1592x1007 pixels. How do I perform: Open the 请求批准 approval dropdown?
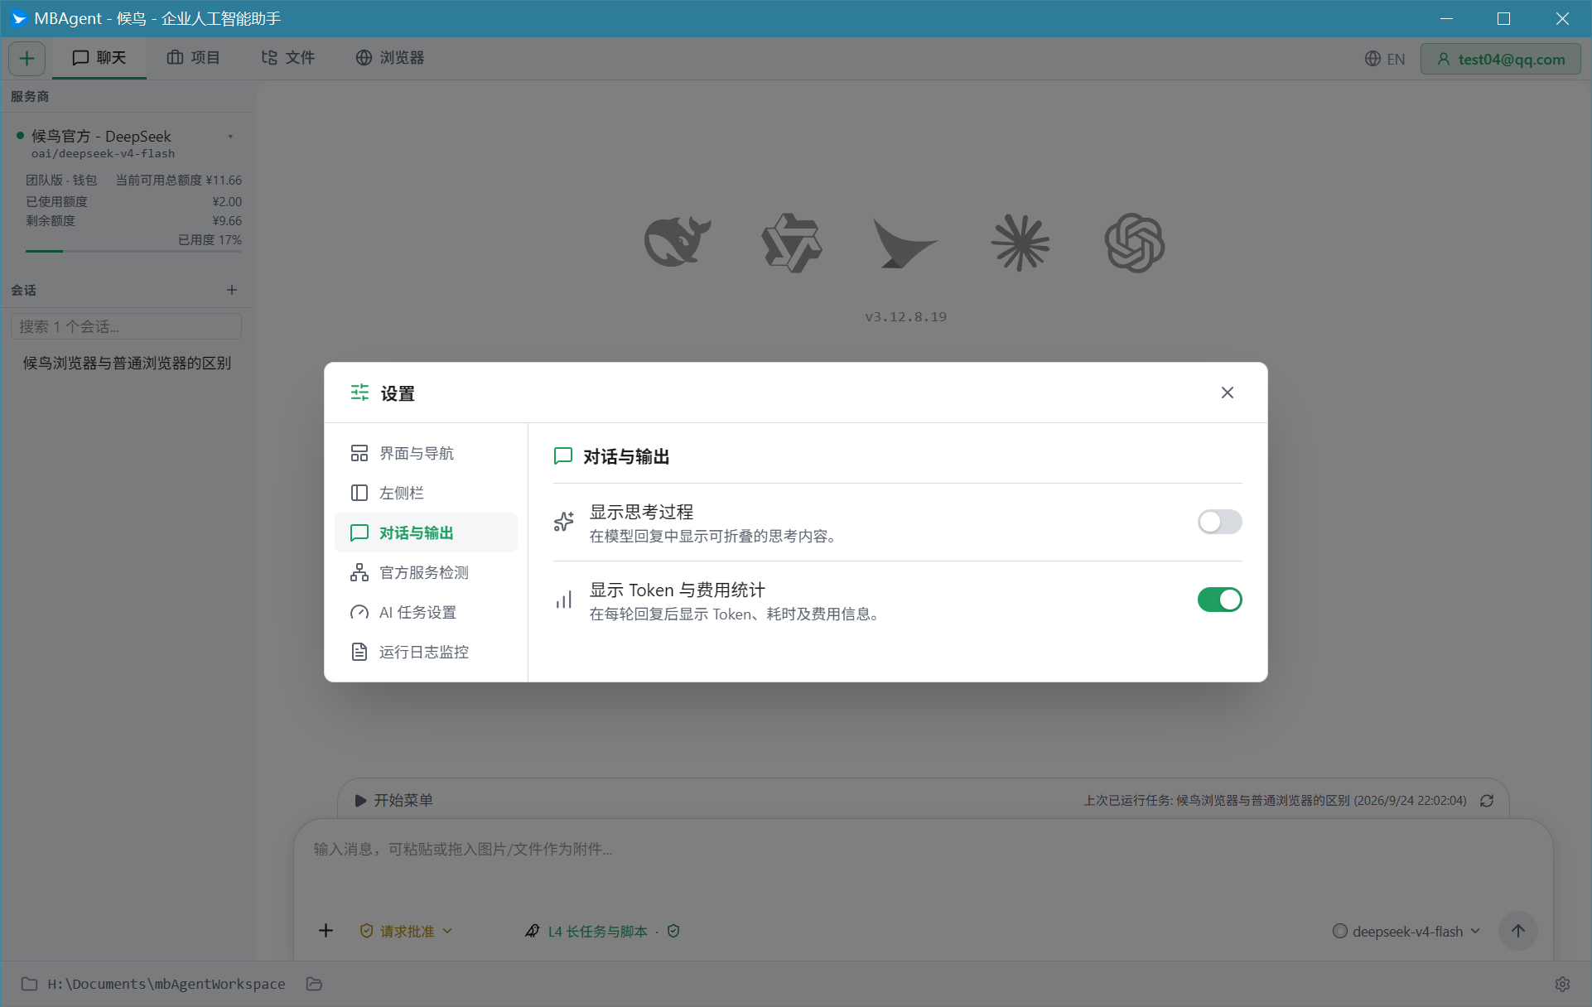point(406,931)
